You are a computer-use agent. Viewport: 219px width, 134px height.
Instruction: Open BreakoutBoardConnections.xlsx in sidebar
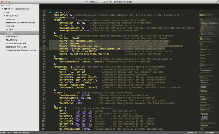tap(21, 23)
